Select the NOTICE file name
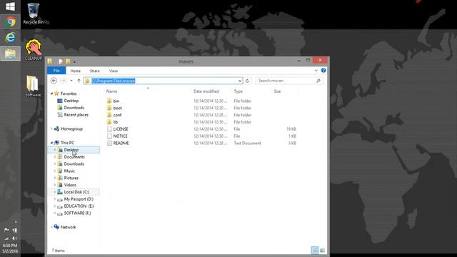The height and width of the screenshot is (257, 457). 121,136
